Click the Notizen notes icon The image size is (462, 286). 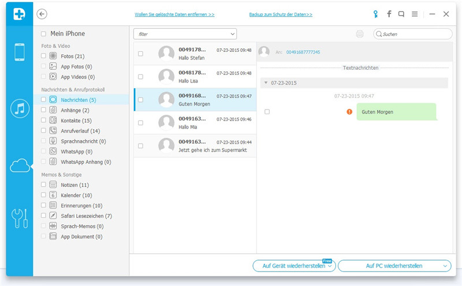pyautogui.click(x=53, y=185)
